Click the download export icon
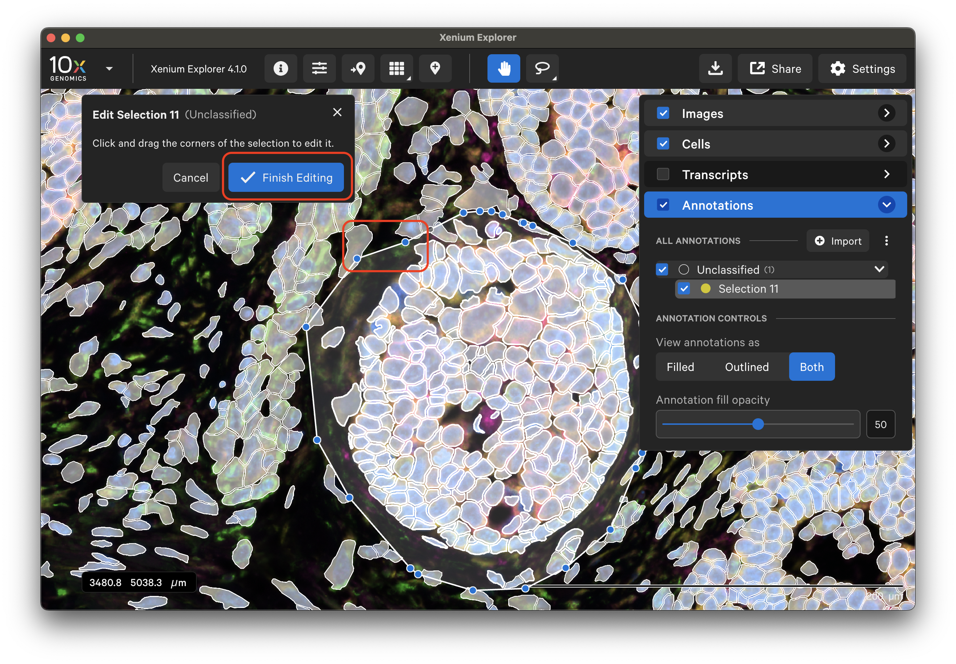The width and height of the screenshot is (956, 664). point(715,68)
